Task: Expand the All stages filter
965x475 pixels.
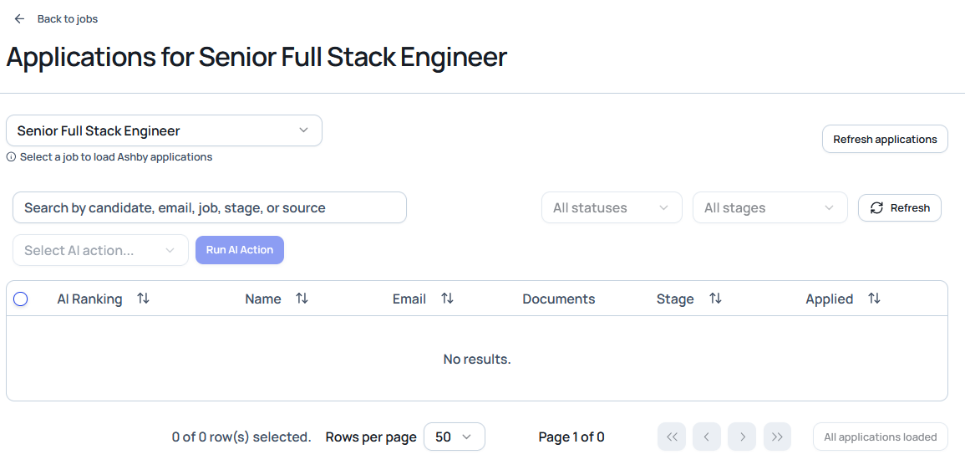Action: point(769,208)
